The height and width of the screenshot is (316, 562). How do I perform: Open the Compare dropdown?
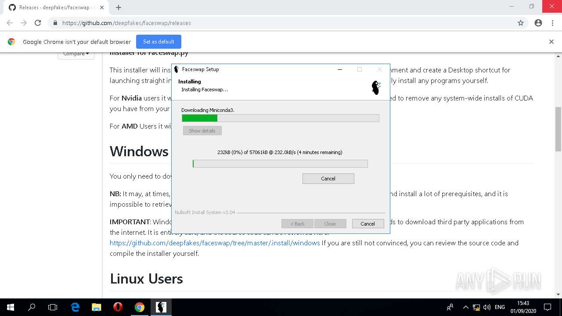[76, 54]
